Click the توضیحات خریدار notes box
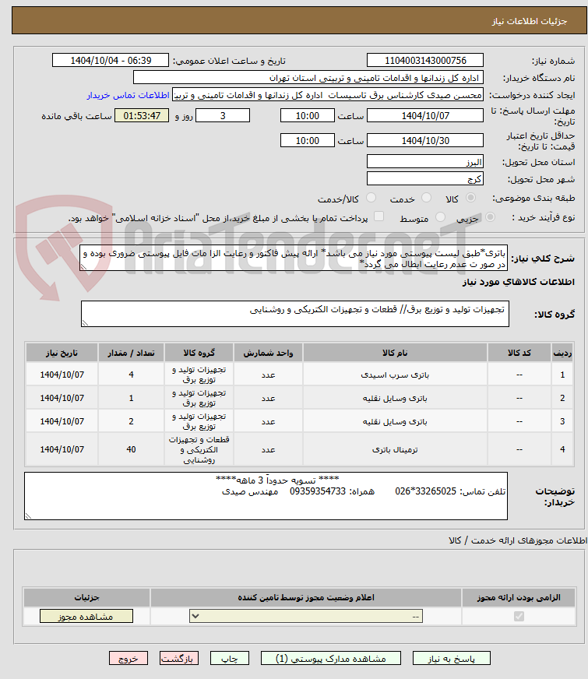This screenshot has height=679, width=588. pyautogui.click(x=266, y=496)
